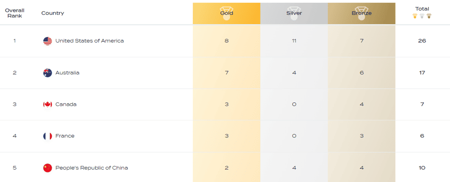450x182 pixels.
Task: Click the United States of America flag icon
Action: coord(47,41)
